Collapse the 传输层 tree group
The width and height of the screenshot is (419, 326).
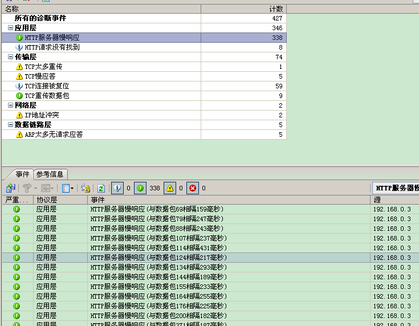pyautogui.click(x=10, y=56)
